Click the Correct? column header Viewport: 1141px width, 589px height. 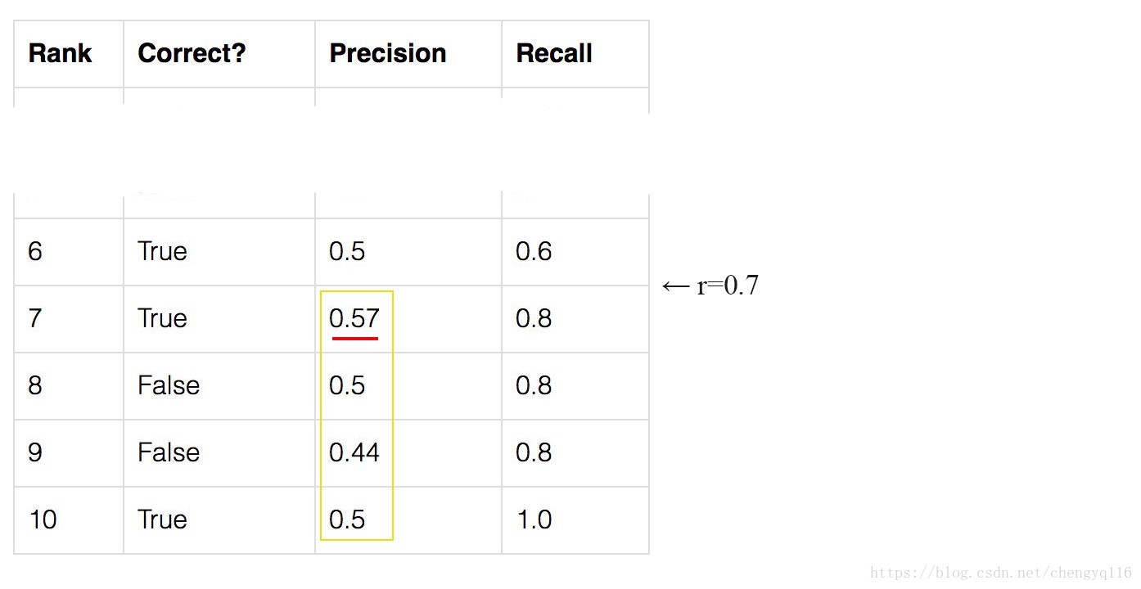(192, 53)
